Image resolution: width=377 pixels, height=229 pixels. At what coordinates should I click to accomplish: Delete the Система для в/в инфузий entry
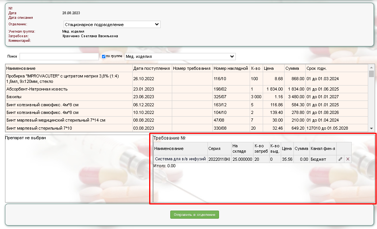click(347, 159)
